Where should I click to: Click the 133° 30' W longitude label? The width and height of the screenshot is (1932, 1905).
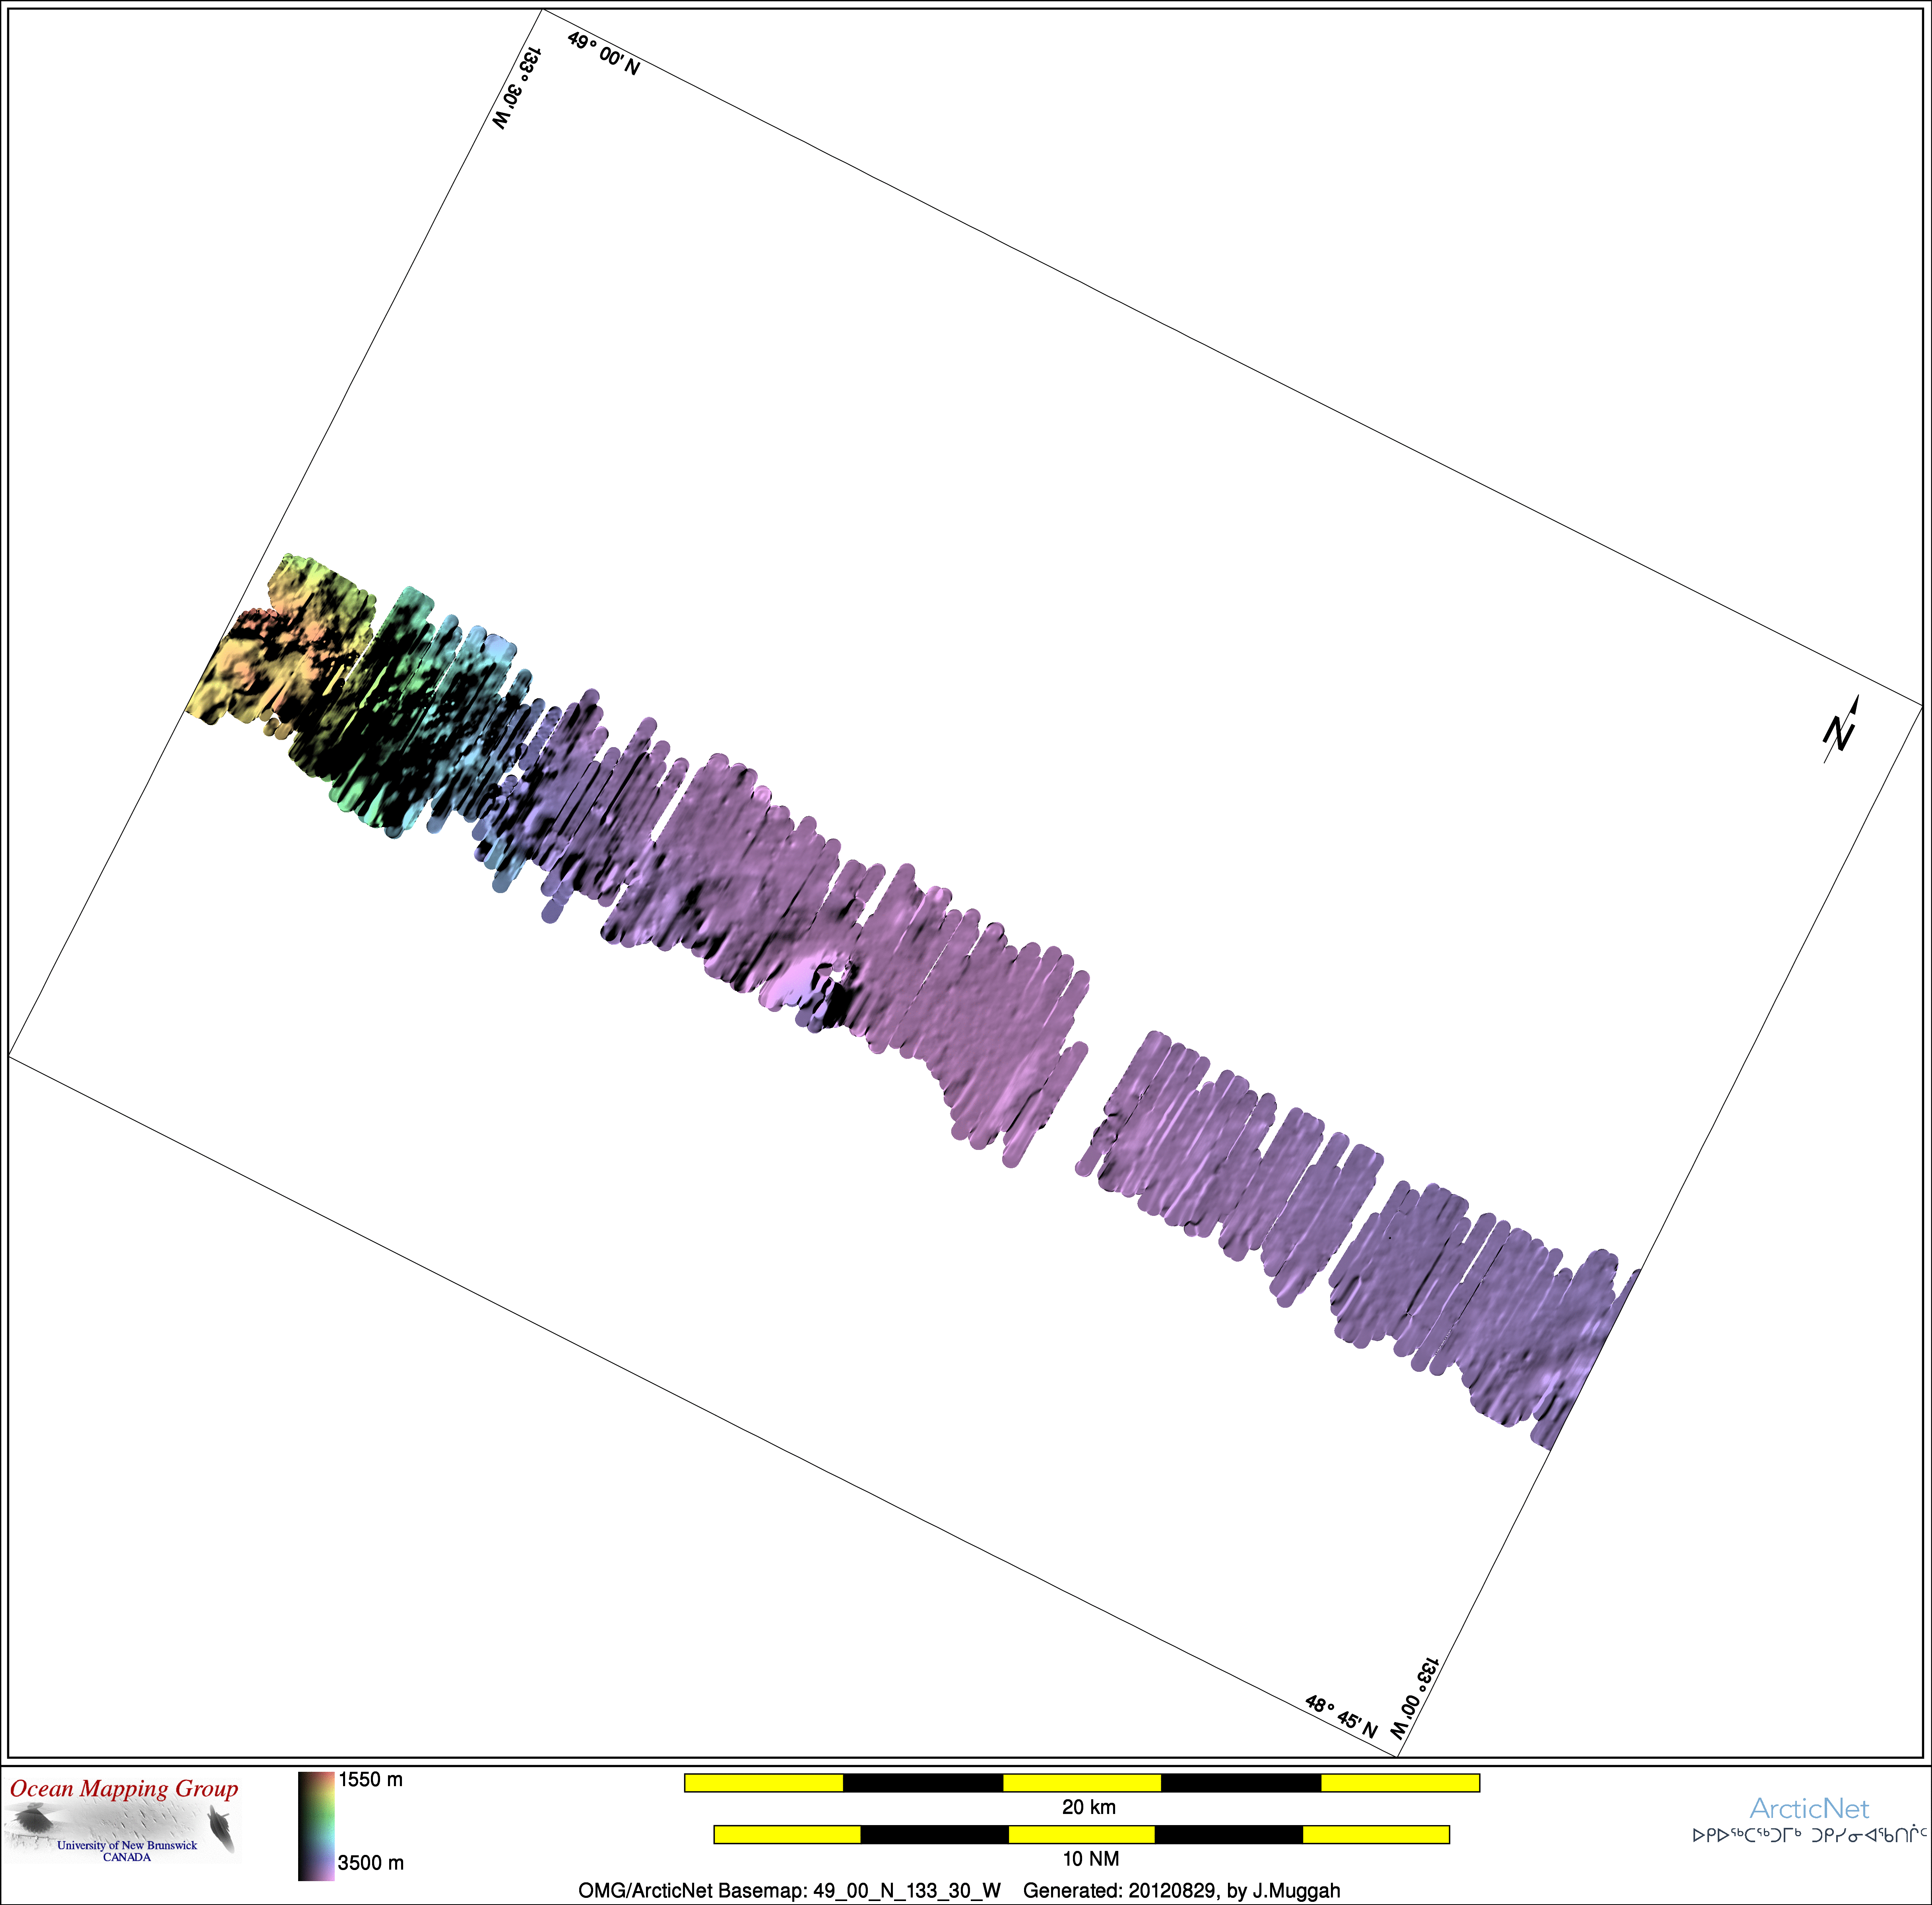click(517, 88)
